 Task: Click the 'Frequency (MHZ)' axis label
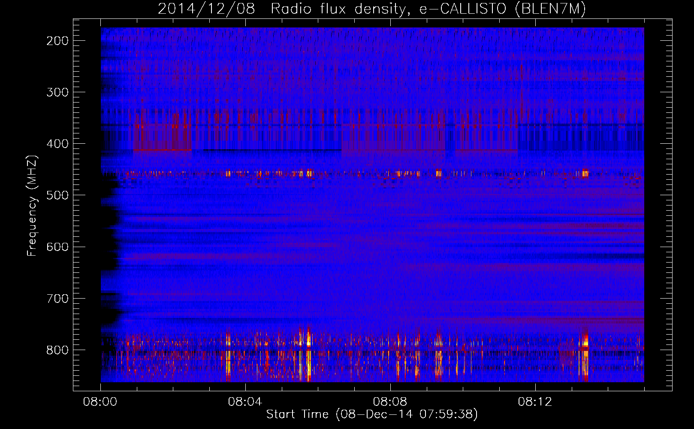(32, 205)
